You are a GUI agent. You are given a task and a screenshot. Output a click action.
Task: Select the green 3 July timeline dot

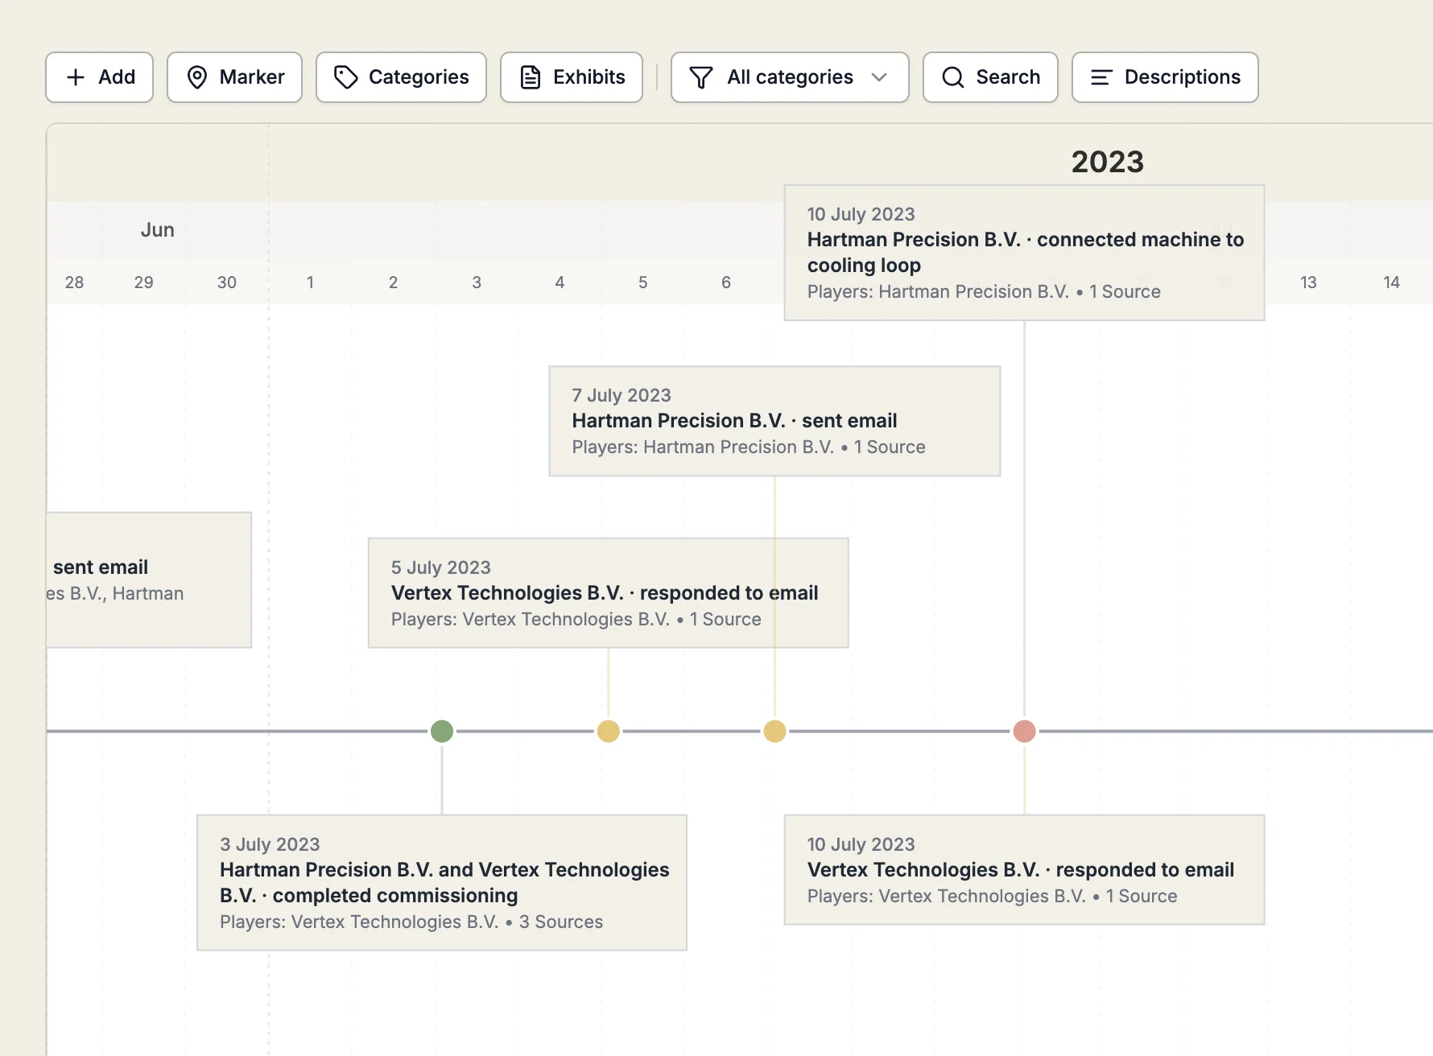442,731
